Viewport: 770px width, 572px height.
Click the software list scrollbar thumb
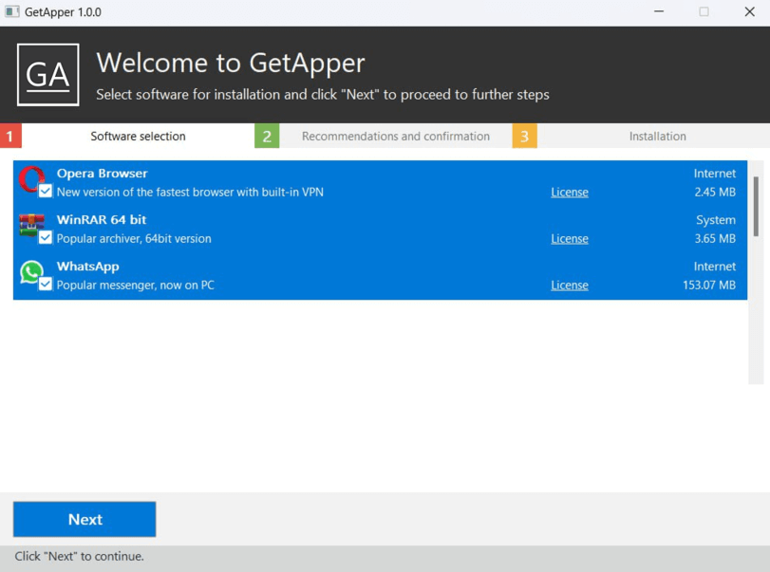(x=756, y=206)
